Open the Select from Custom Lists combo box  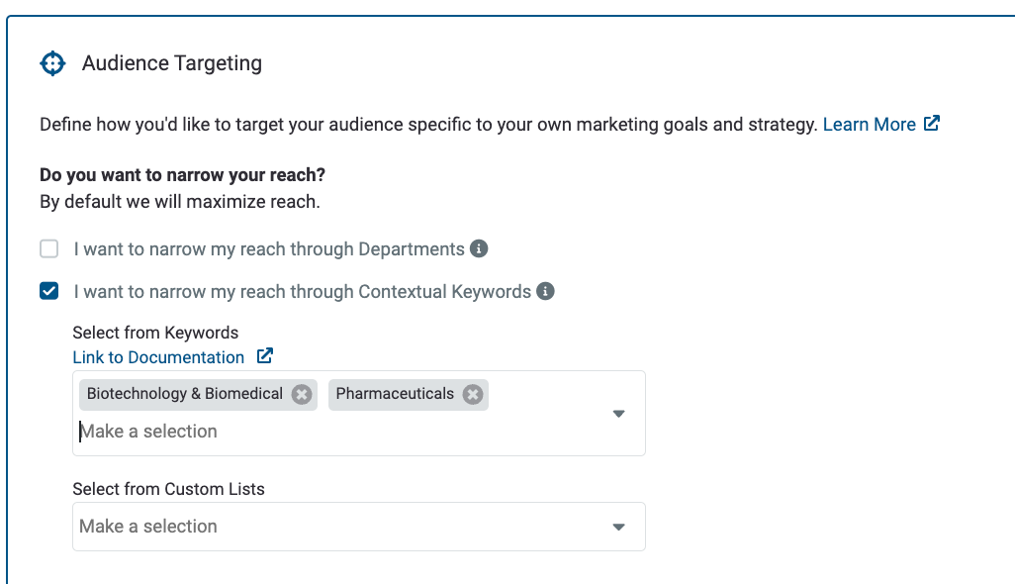pyautogui.click(x=359, y=527)
